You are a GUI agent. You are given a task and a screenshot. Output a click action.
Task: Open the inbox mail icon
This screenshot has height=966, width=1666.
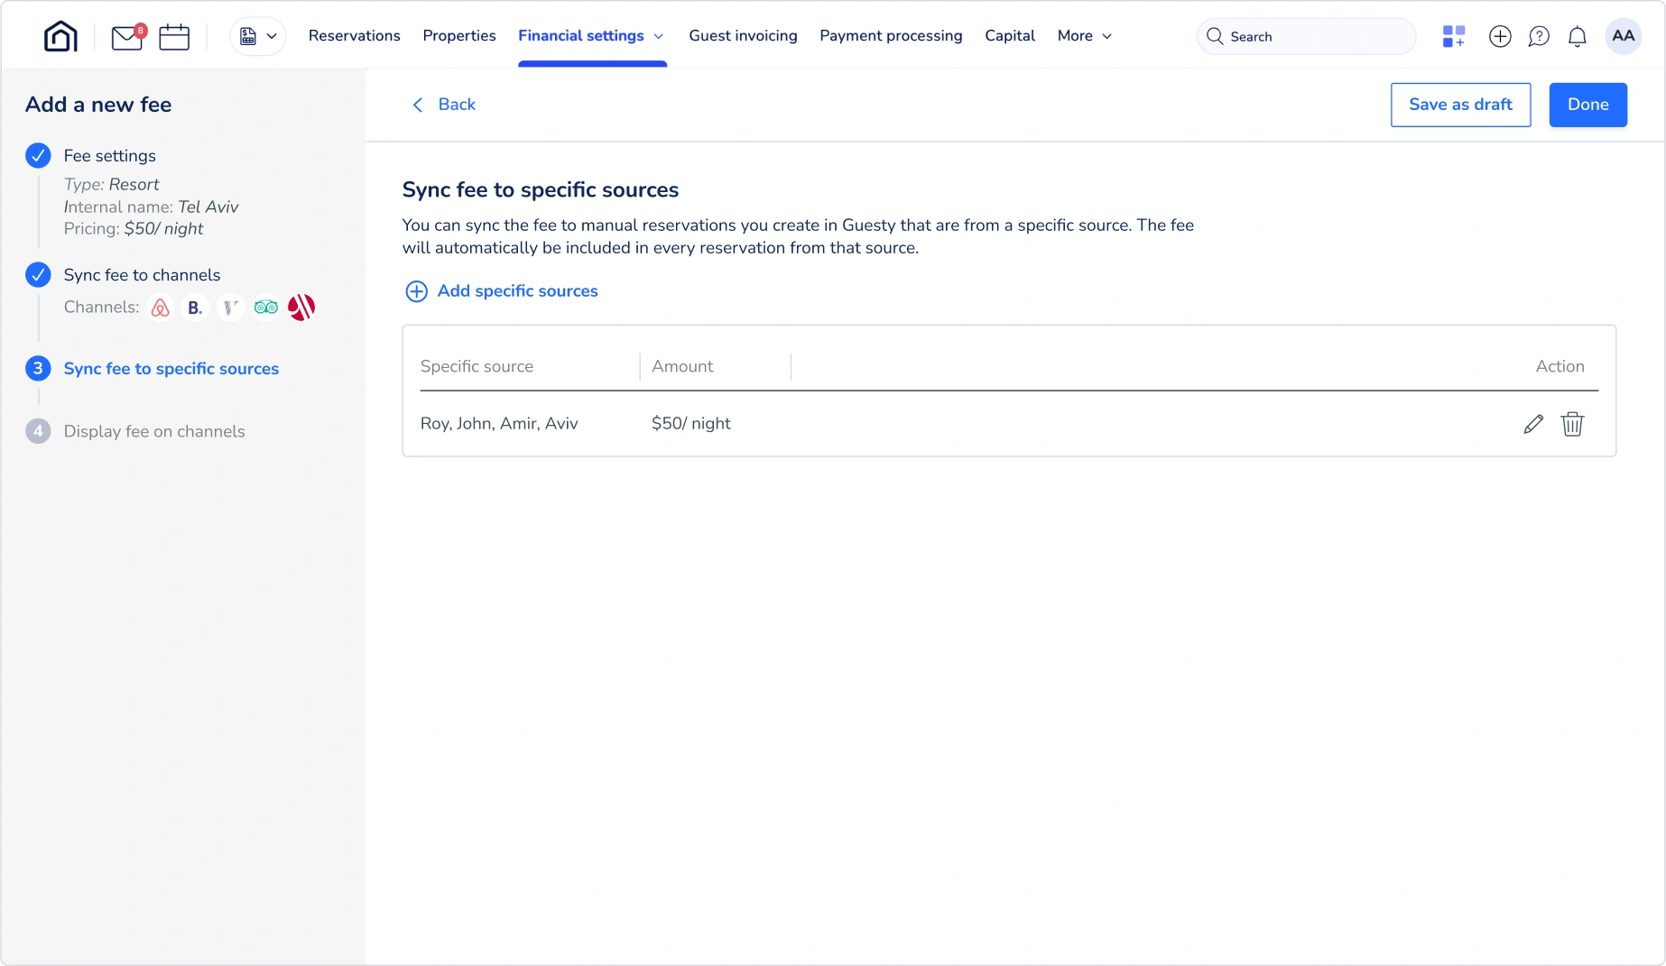127,37
